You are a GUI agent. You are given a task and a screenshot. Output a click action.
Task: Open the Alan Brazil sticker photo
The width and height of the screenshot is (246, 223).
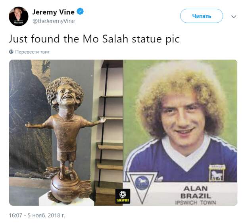coord(180,133)
